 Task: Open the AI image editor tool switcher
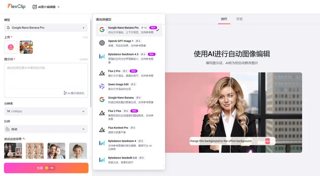[46, 7]
